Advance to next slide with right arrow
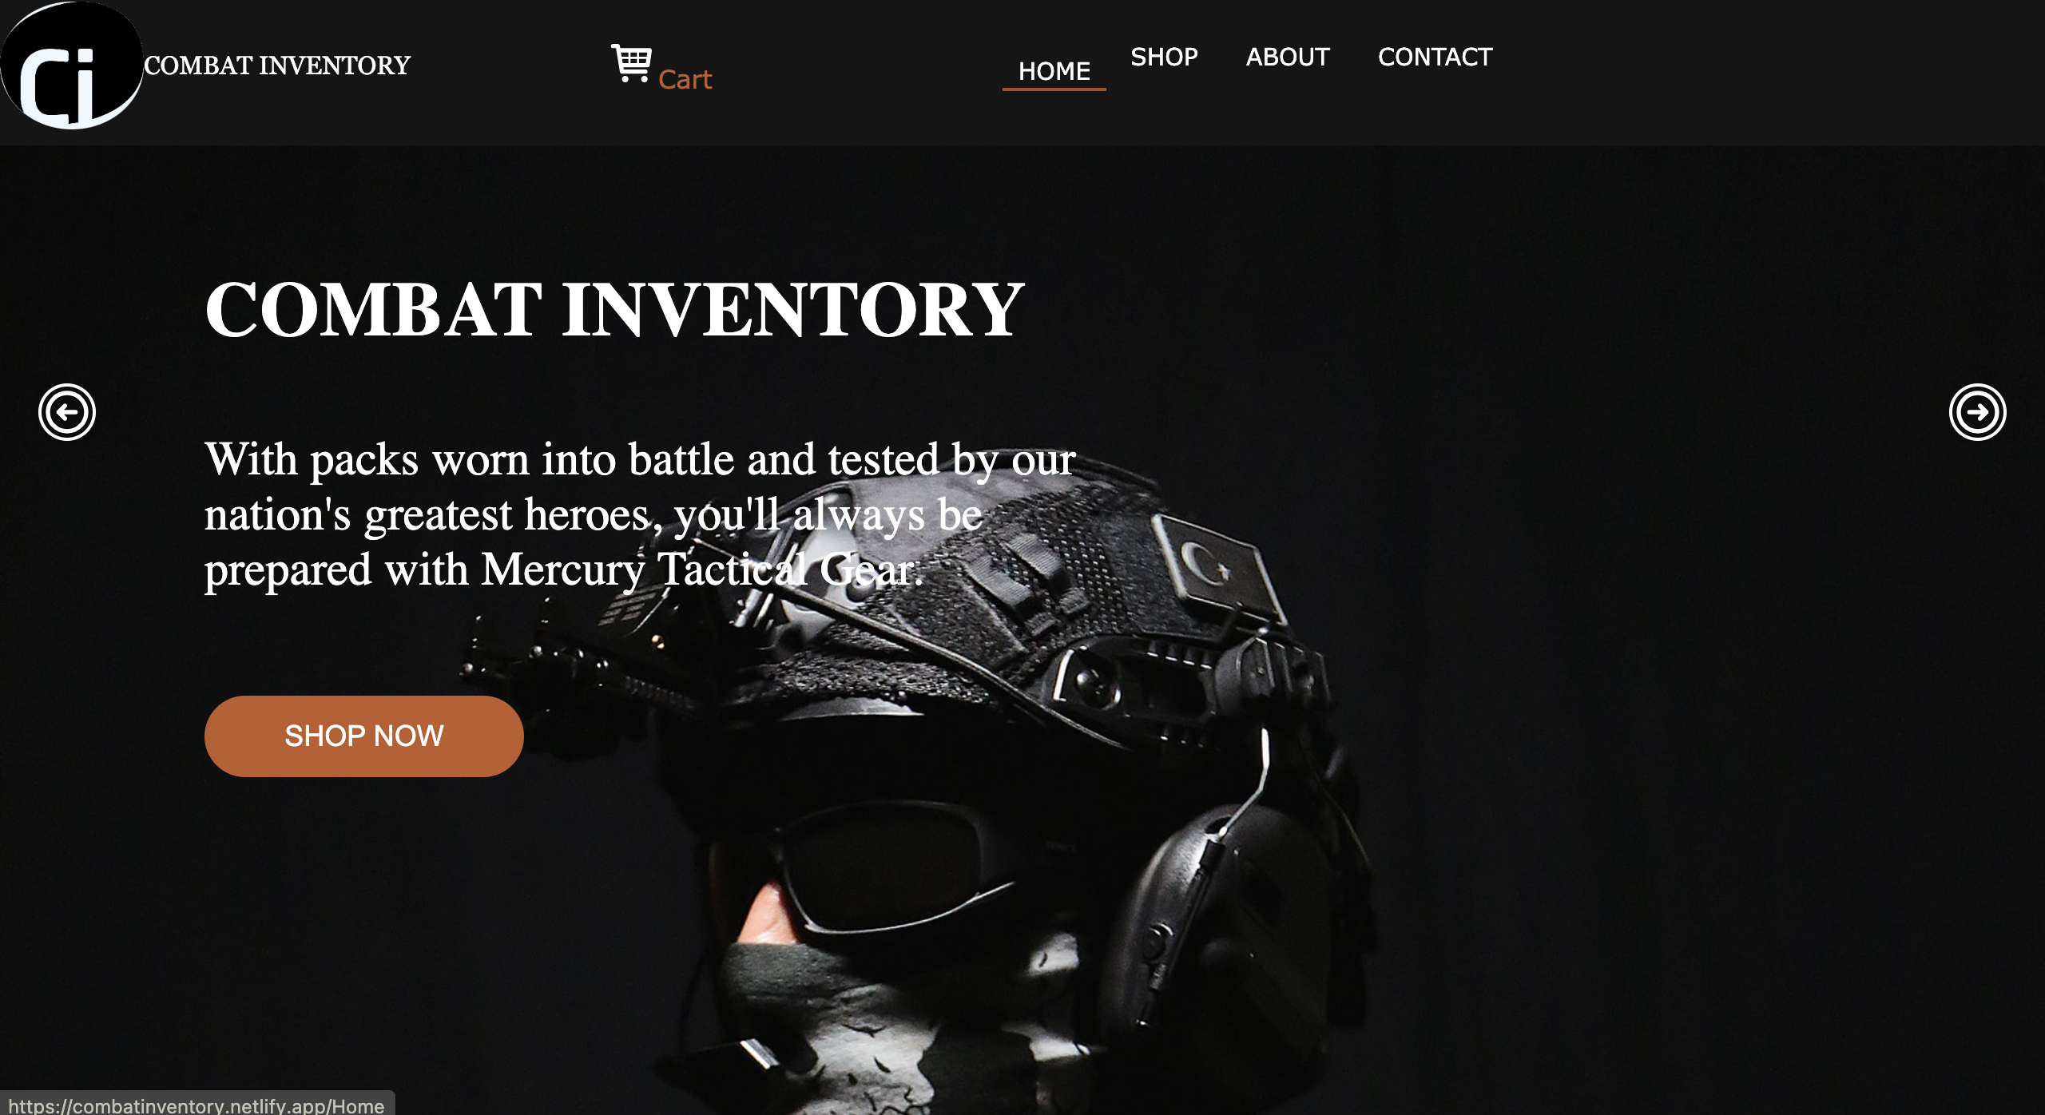Image resolution: width=2045 pixels, height=1115 pixels. (1977, 412)
